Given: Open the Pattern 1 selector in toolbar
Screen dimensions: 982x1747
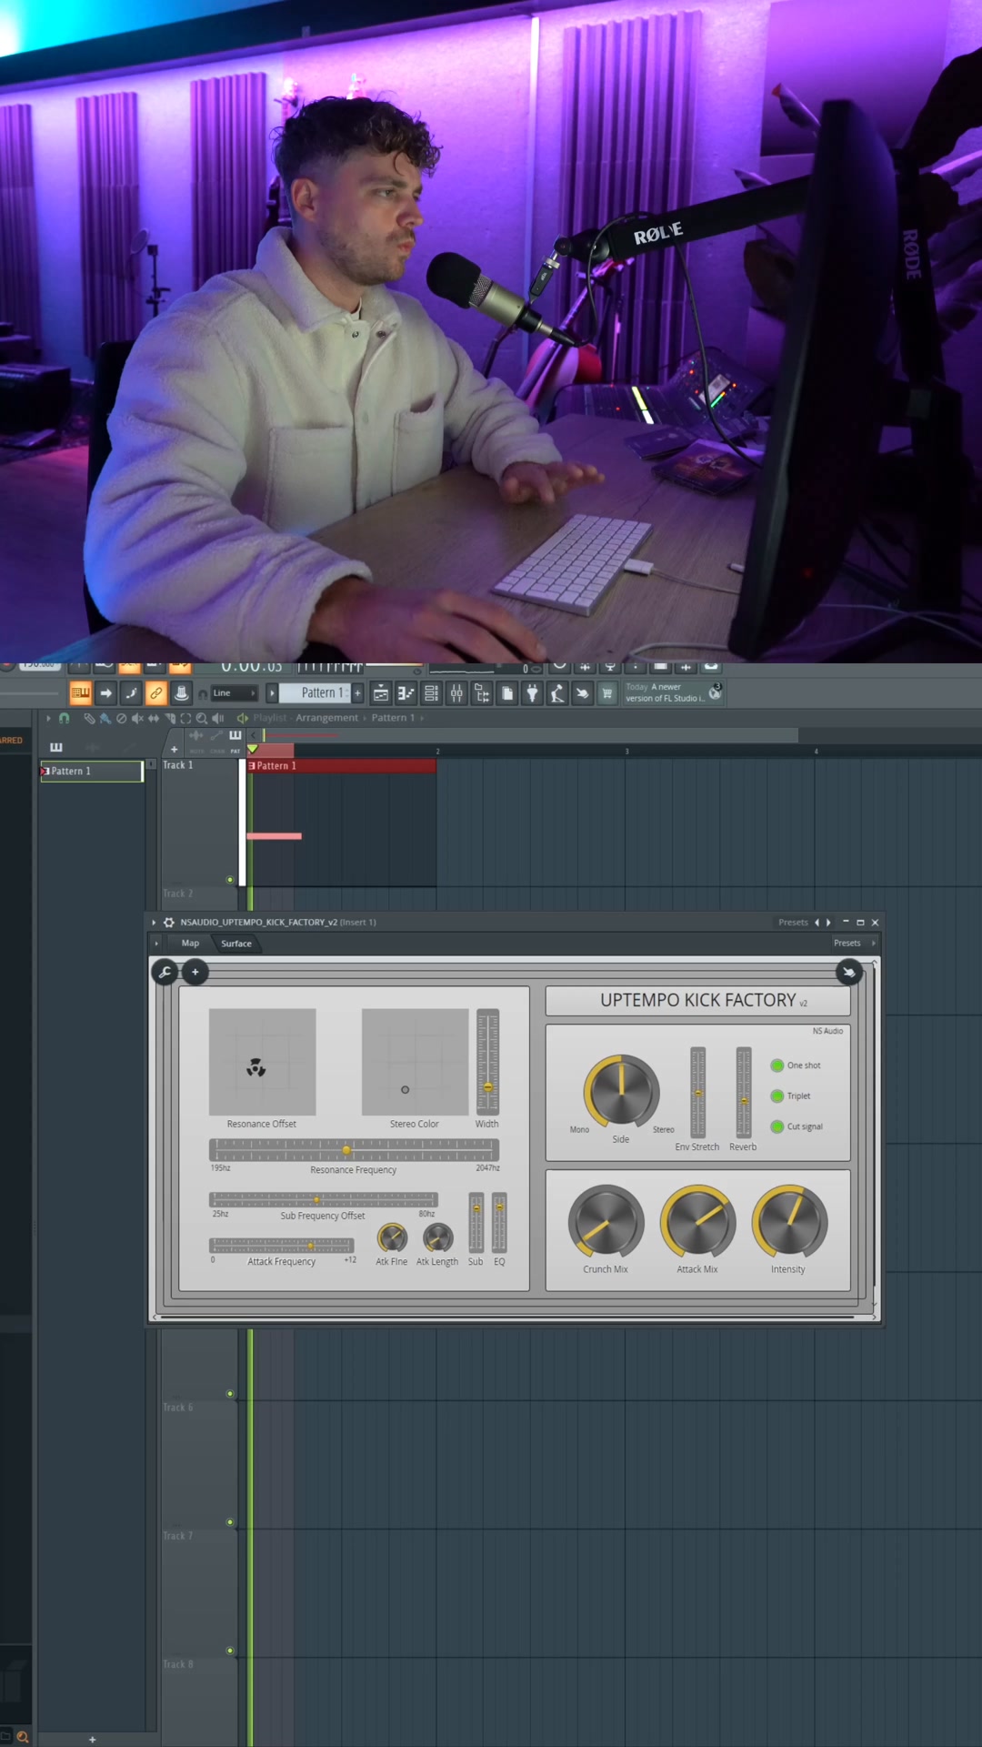Looking at the screenshot, I should [x=316, y=693].
